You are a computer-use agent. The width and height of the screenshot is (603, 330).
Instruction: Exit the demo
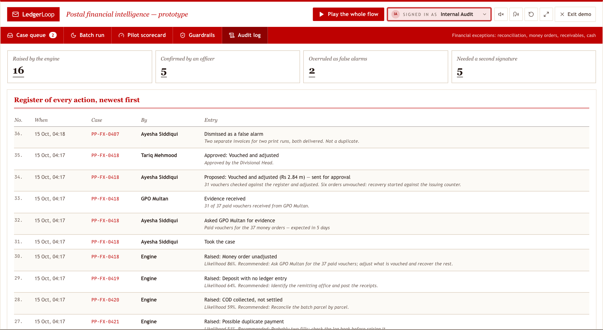coord(575,14)
